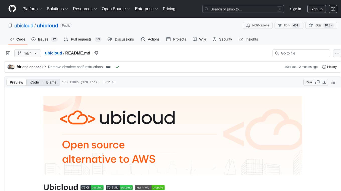
Task: Expand the file tree side panel
Action: [8, 53]
